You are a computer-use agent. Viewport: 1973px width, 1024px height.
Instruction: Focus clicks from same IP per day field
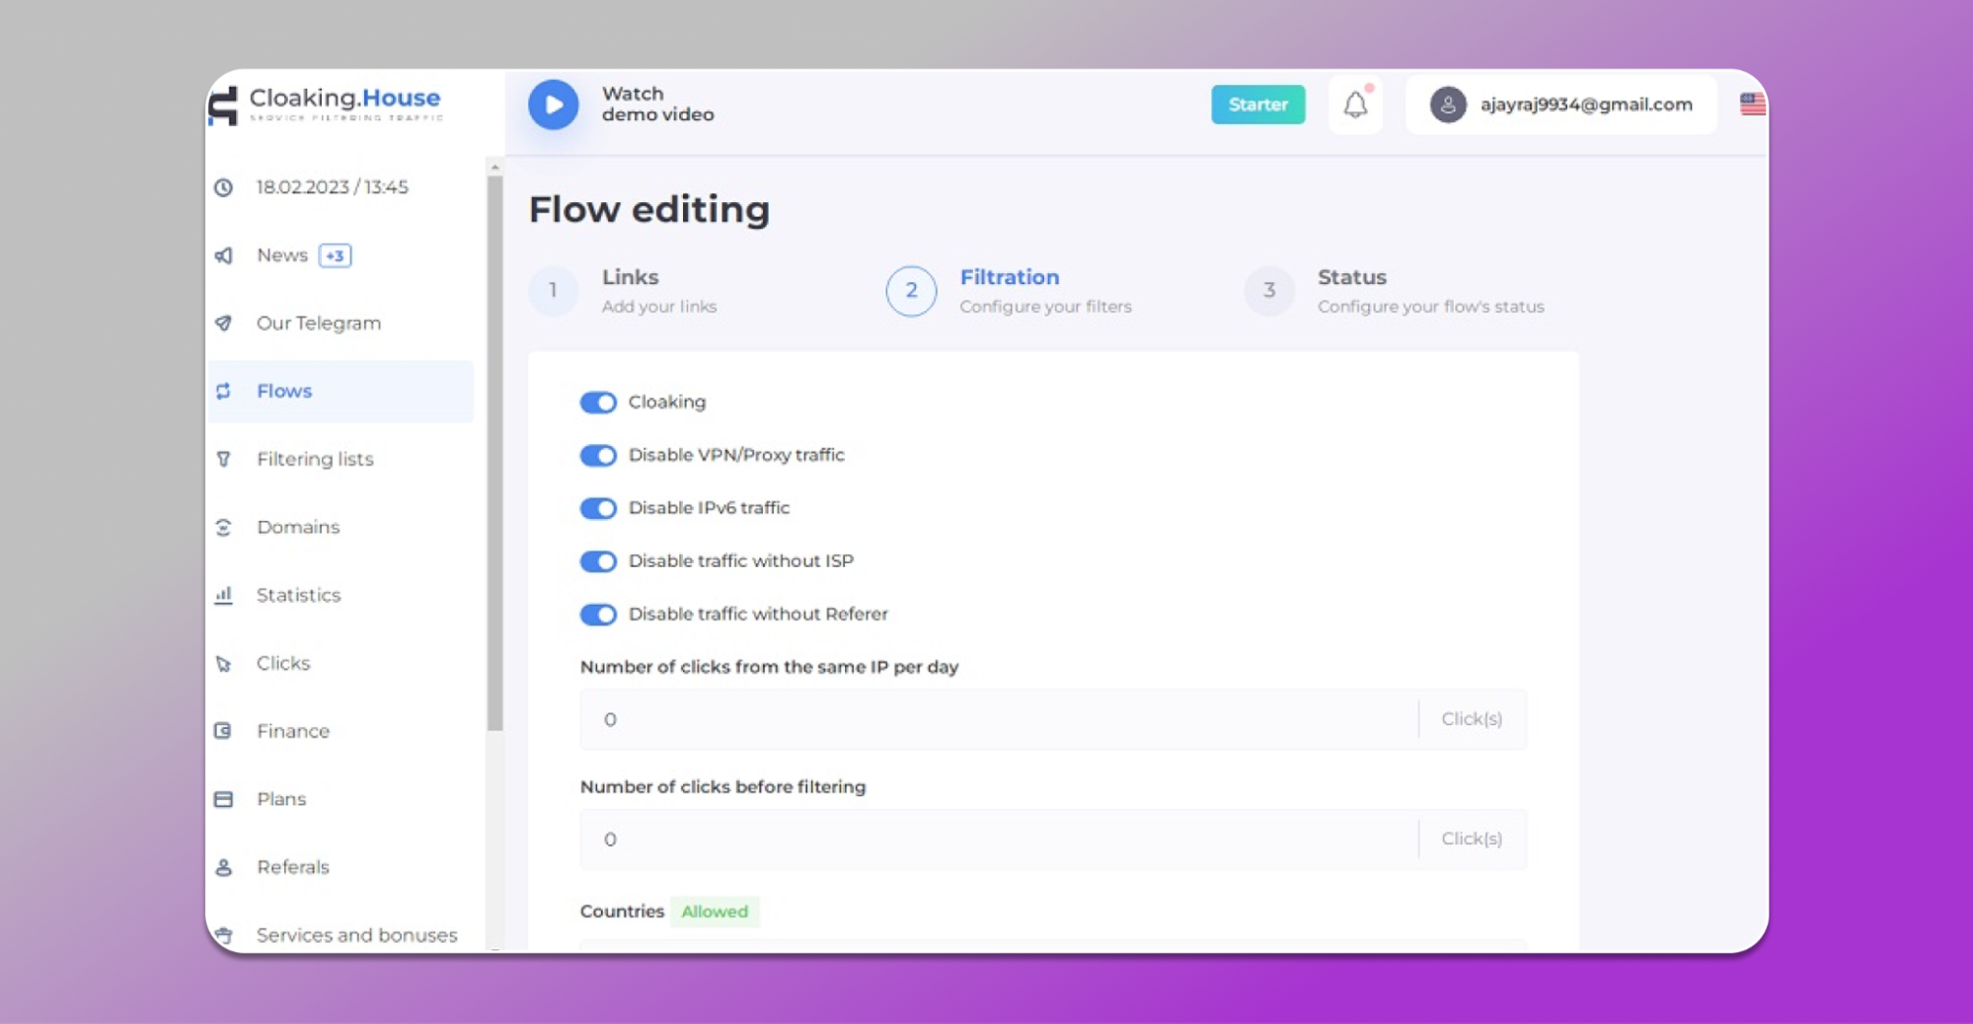[997, 719]
